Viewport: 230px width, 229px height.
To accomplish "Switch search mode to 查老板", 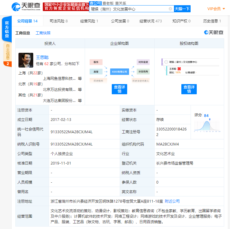I will pos(108,3).
